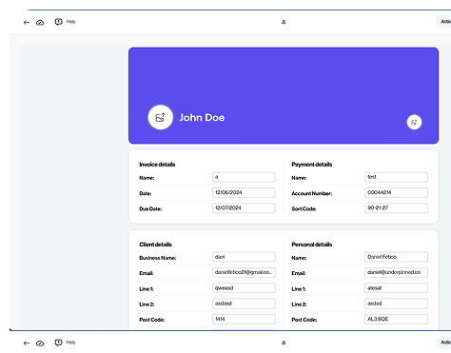Click the client Line 2 field 'asdasd'
Image resolution: width=451 pixels, height=353 pixels.
tap(244, 304)
